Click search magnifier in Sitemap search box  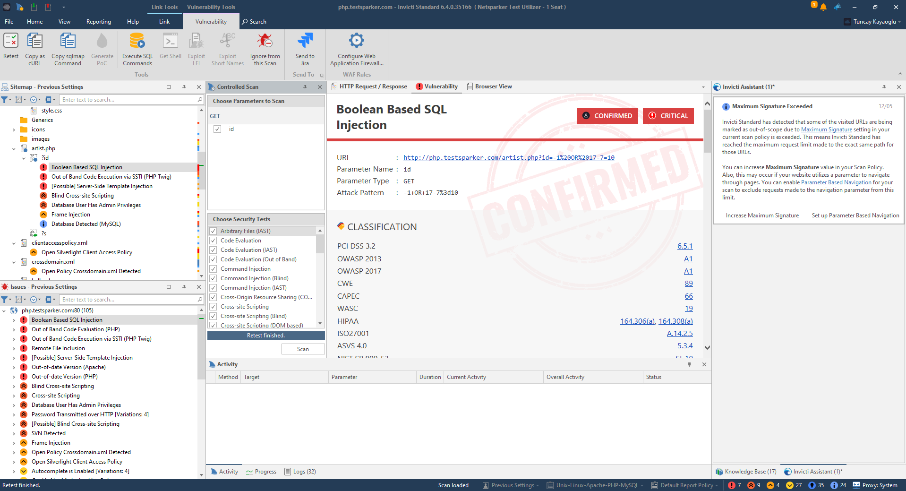(x=200, y=100)
